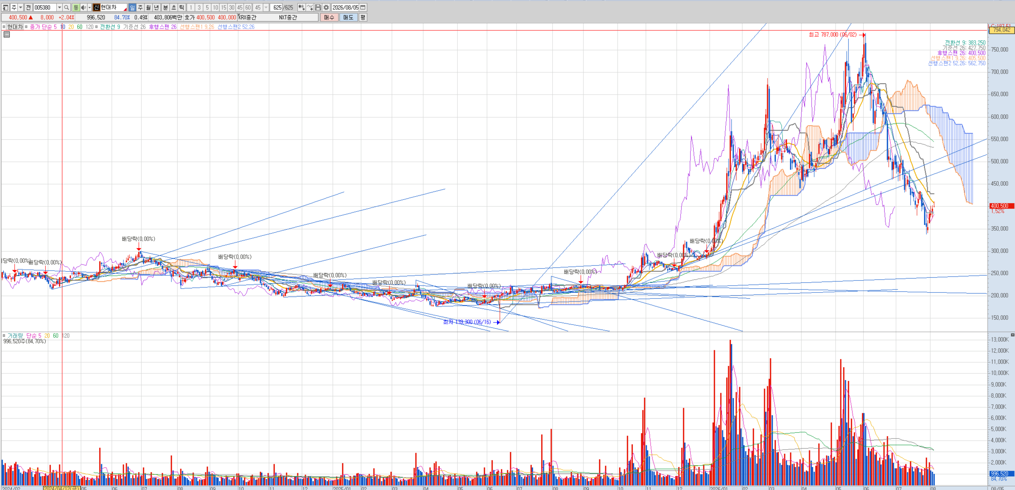Click the 매도 sell button
Image resolution: width=1015 pixels, height=490 pixels.
[348, 17]
